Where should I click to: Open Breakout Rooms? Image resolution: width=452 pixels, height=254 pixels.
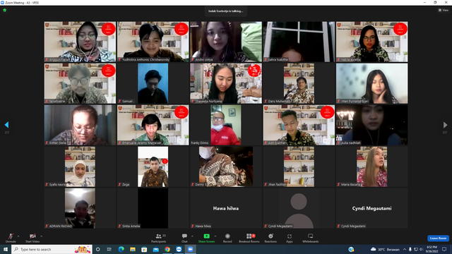249,238
